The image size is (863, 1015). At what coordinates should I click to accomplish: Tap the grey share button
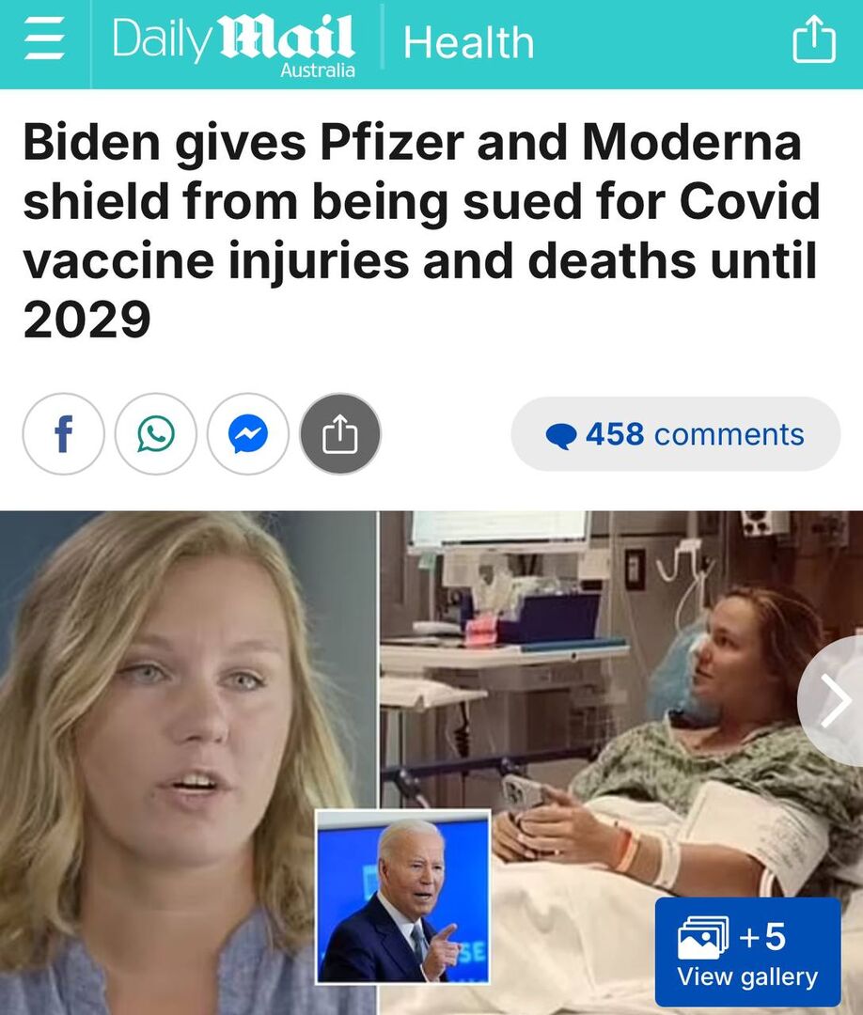pos(340,433)
